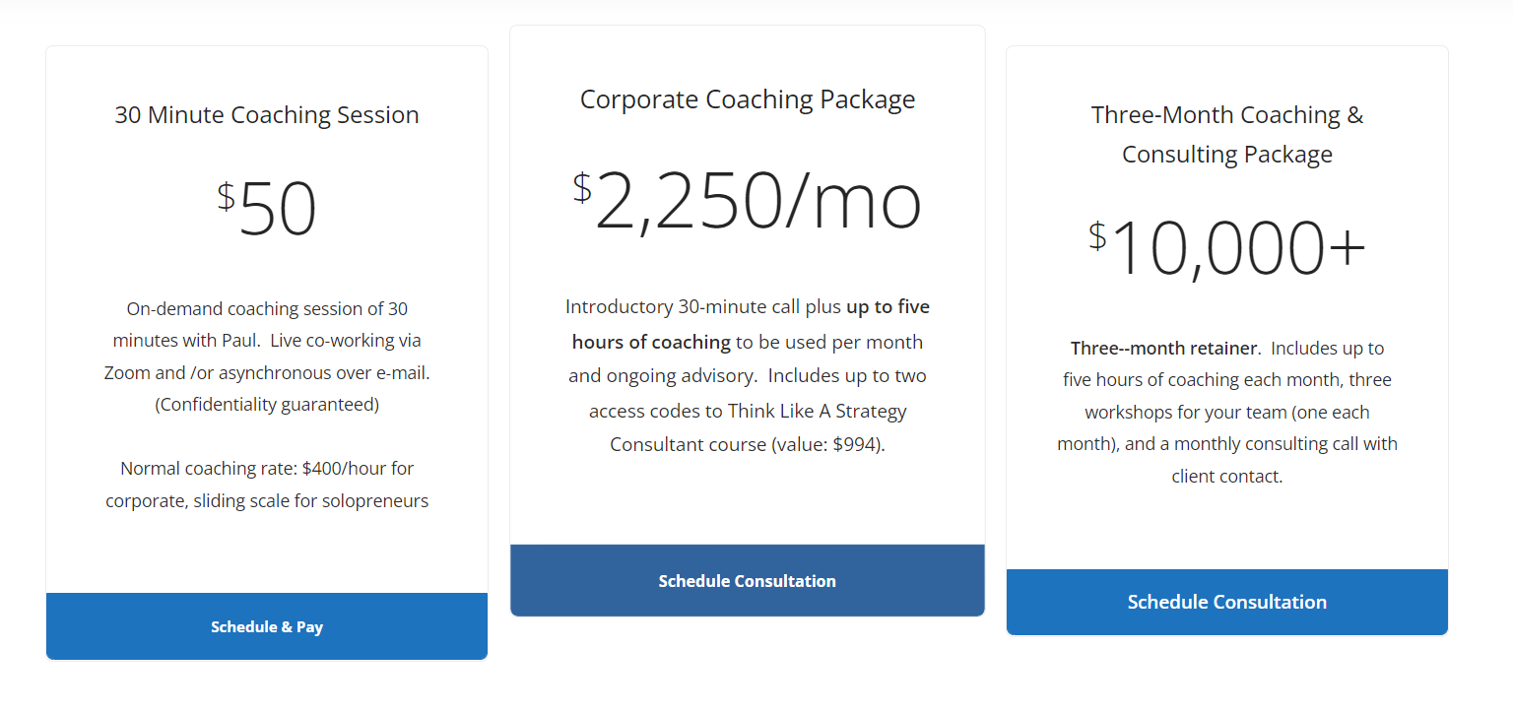The height and width of the screenshot is (714, 1513).
Task: Click the $50 price figure
Action: [267, 210]
